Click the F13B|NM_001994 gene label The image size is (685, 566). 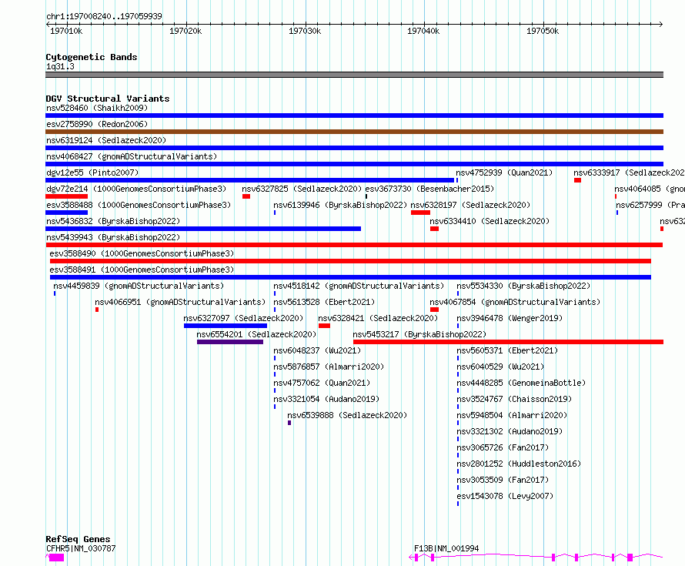coord(446,548)
